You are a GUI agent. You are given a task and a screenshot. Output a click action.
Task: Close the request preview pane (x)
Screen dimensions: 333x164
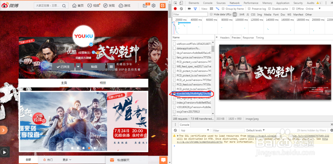(217, 37)
